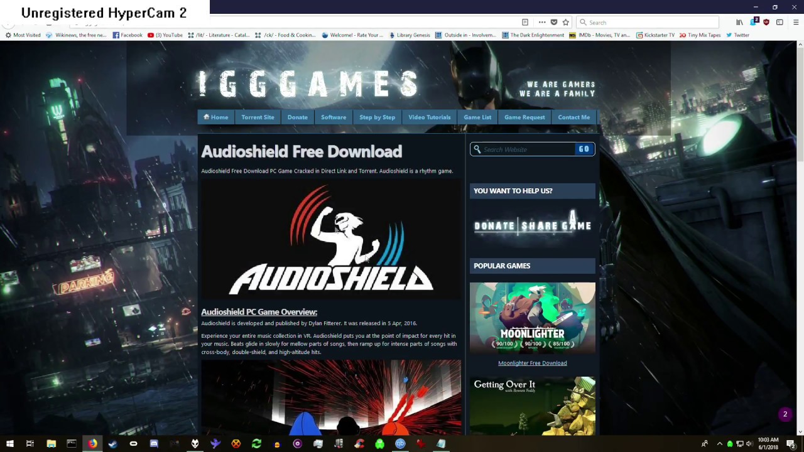The height and width of the screenshot is (452, 804).
Task: Open the Twitter bookmark
Action: click(737, 35)
